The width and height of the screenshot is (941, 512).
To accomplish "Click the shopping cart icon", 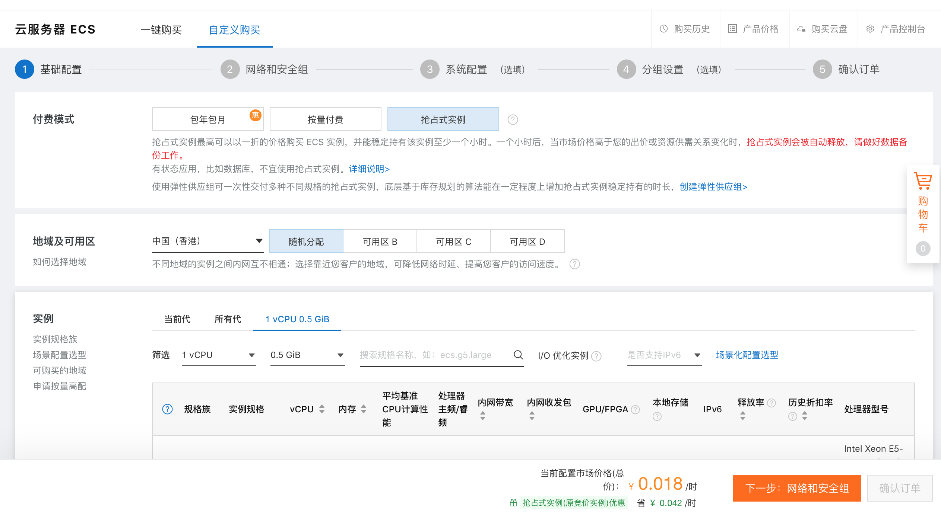I will click(x=923, y=181).
